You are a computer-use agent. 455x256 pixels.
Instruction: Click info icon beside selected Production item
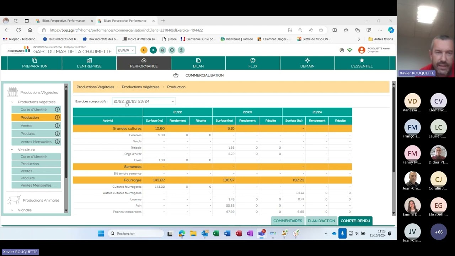pyautogui.click(x=57, y=117)
